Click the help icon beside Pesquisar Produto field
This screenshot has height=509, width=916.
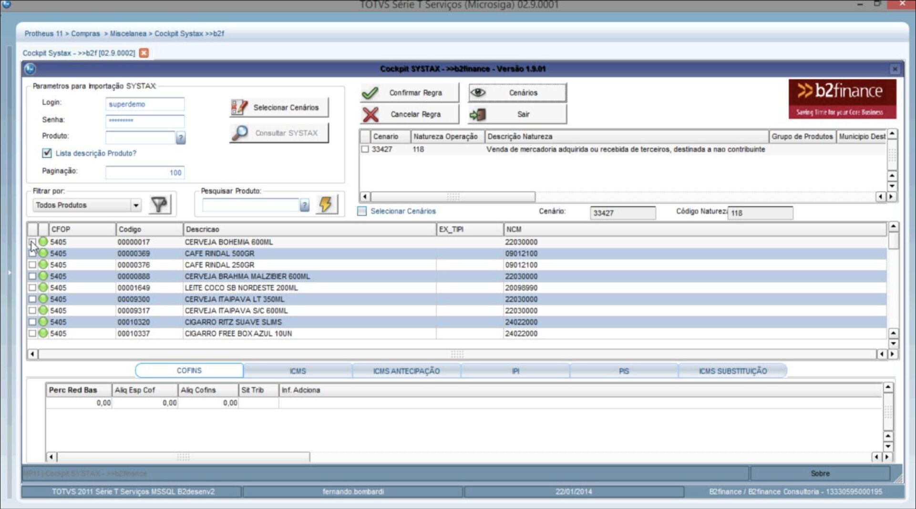click(304, 205)
